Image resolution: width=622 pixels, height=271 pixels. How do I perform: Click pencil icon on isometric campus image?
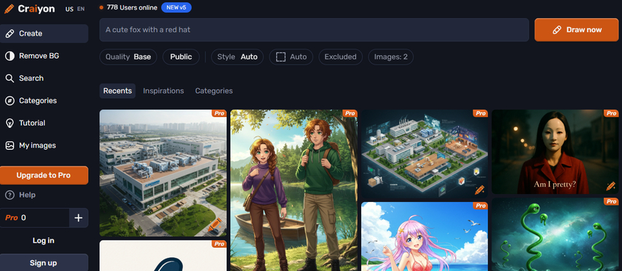(479, 190)
